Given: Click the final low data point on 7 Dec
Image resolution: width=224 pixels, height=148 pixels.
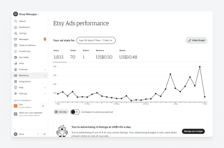Looking at the screenshot, I should coord(205,97).
